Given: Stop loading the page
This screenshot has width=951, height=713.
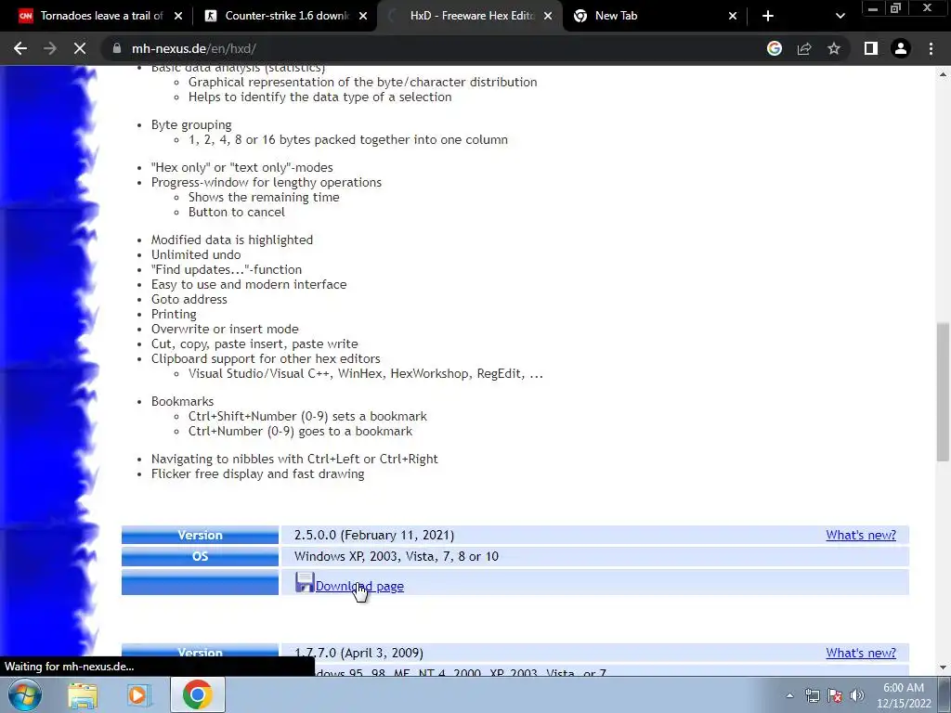Looking at the screenshot, I should pyautogui.click(x=80, y=48).
